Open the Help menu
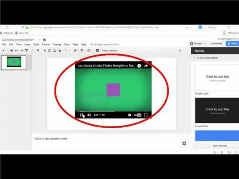 84,45
